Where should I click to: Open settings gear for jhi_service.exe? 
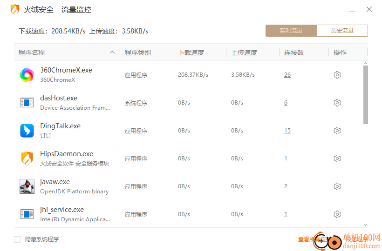(337, 214)
